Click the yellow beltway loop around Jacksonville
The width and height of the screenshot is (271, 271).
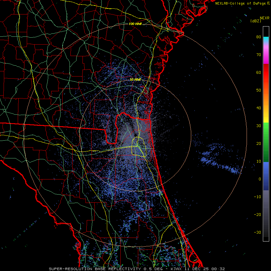click(139, 147)
